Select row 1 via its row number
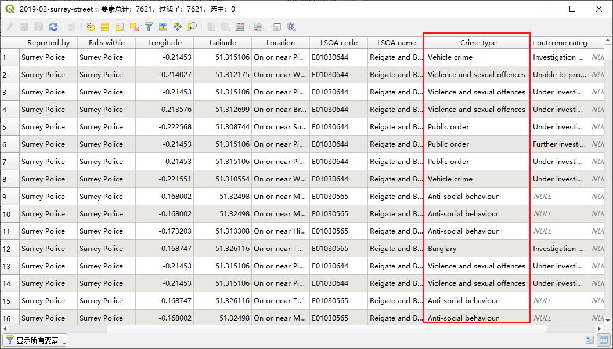The width and height of the screenshot is (613, 349). tap(10, 57)
